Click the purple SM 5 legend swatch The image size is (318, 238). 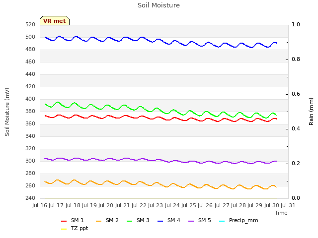pyautogui.click(x=191, y=221)
